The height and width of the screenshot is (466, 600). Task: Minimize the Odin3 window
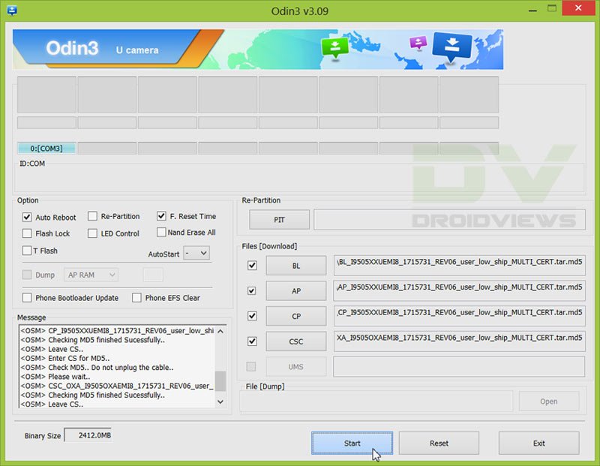pyautogui.click(x=532, y=9)
